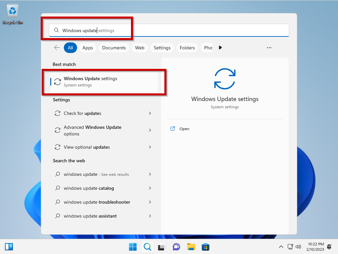Switch to the Settings filter tab

[162, 48]
